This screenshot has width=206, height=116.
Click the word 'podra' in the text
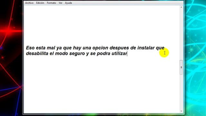[x=104, y=54]
